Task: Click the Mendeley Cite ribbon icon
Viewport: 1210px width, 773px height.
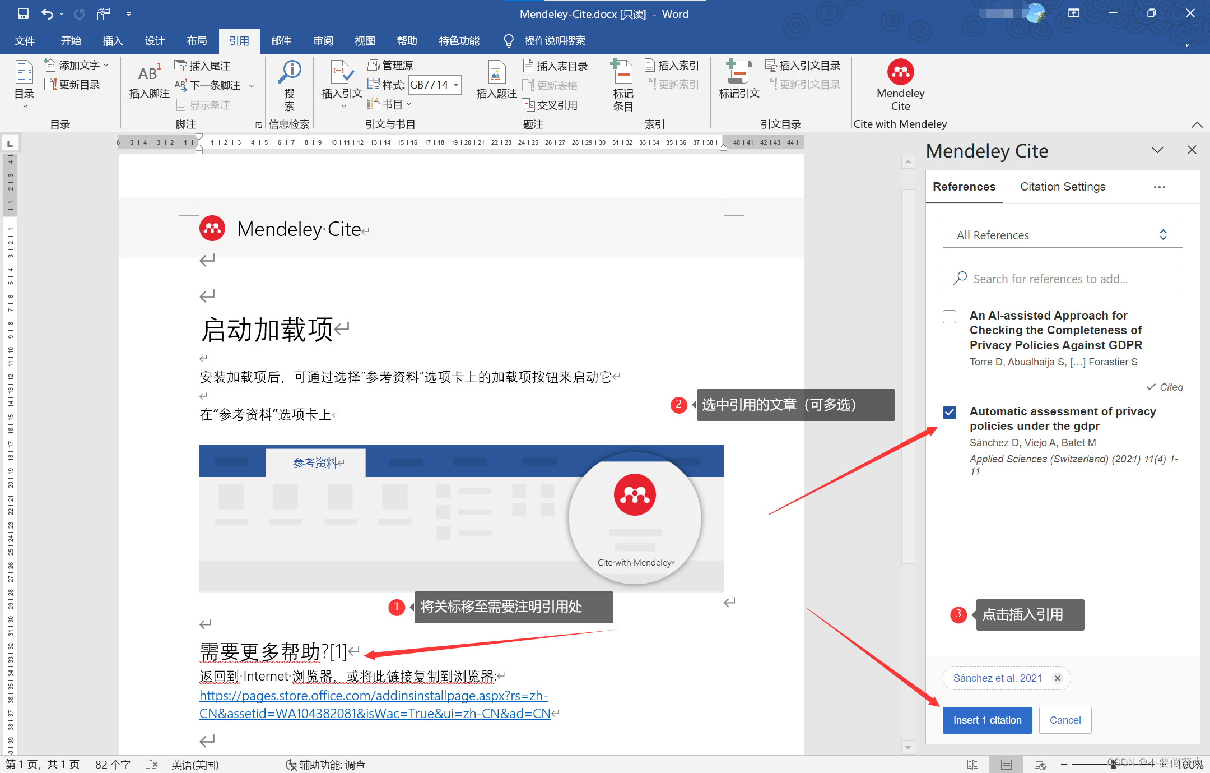Action: [900, 72]
